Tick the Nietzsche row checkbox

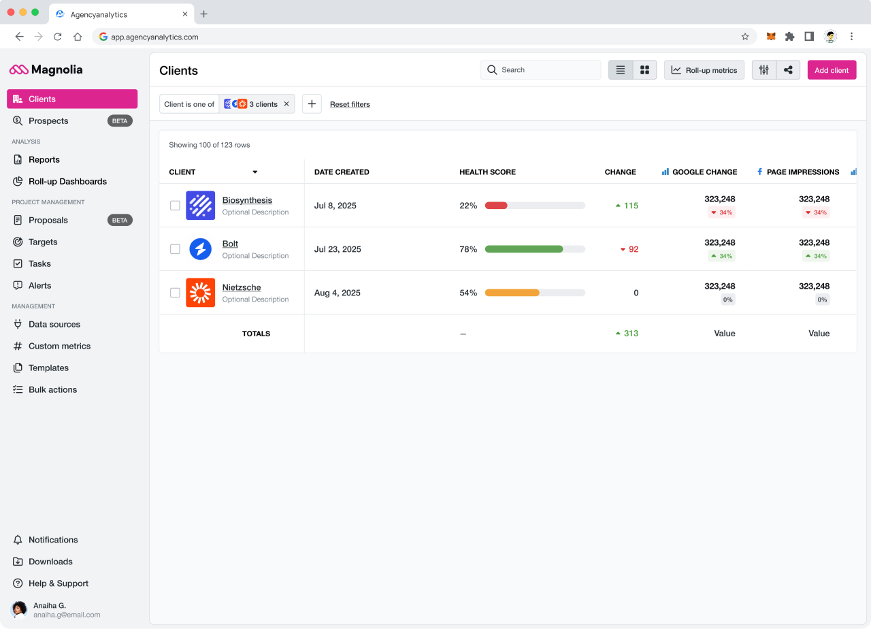(175, 293)
